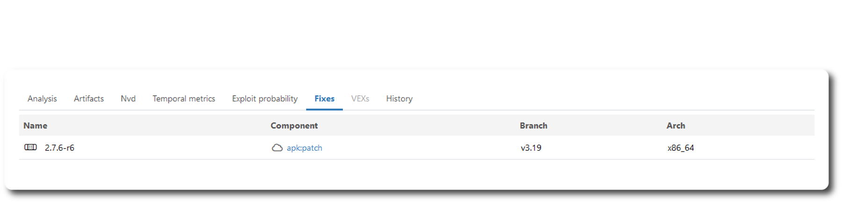Image resolution: width=842 pixels, height=203 pixels.
Task: Sort by the Name column header
Action: pos(36,126)
